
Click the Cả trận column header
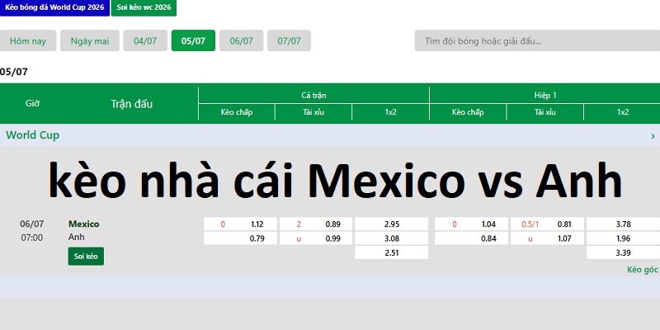point(313,96)
